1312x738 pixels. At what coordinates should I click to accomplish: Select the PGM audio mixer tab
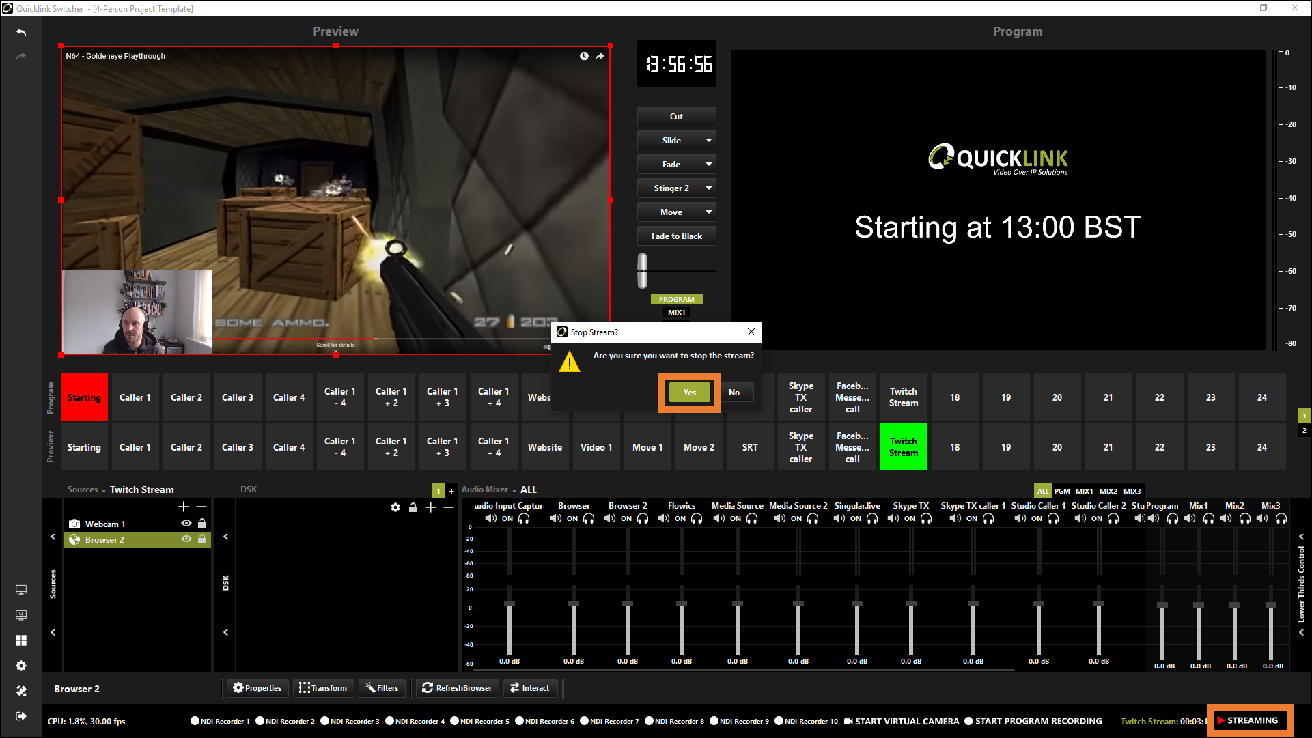(1062, 491)
